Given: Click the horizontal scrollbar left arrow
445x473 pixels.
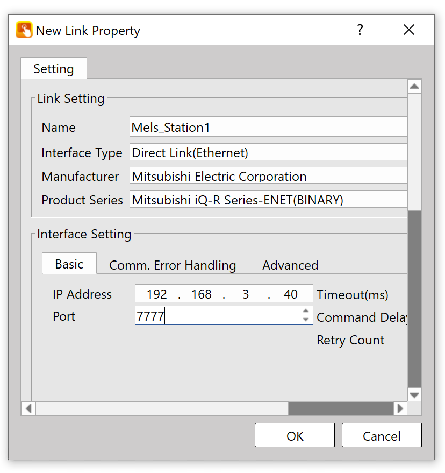Looking at the screenshot, I should coord(28,408).
